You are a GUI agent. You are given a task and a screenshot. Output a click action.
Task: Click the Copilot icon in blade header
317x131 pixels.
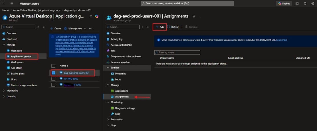click(97, 16)
